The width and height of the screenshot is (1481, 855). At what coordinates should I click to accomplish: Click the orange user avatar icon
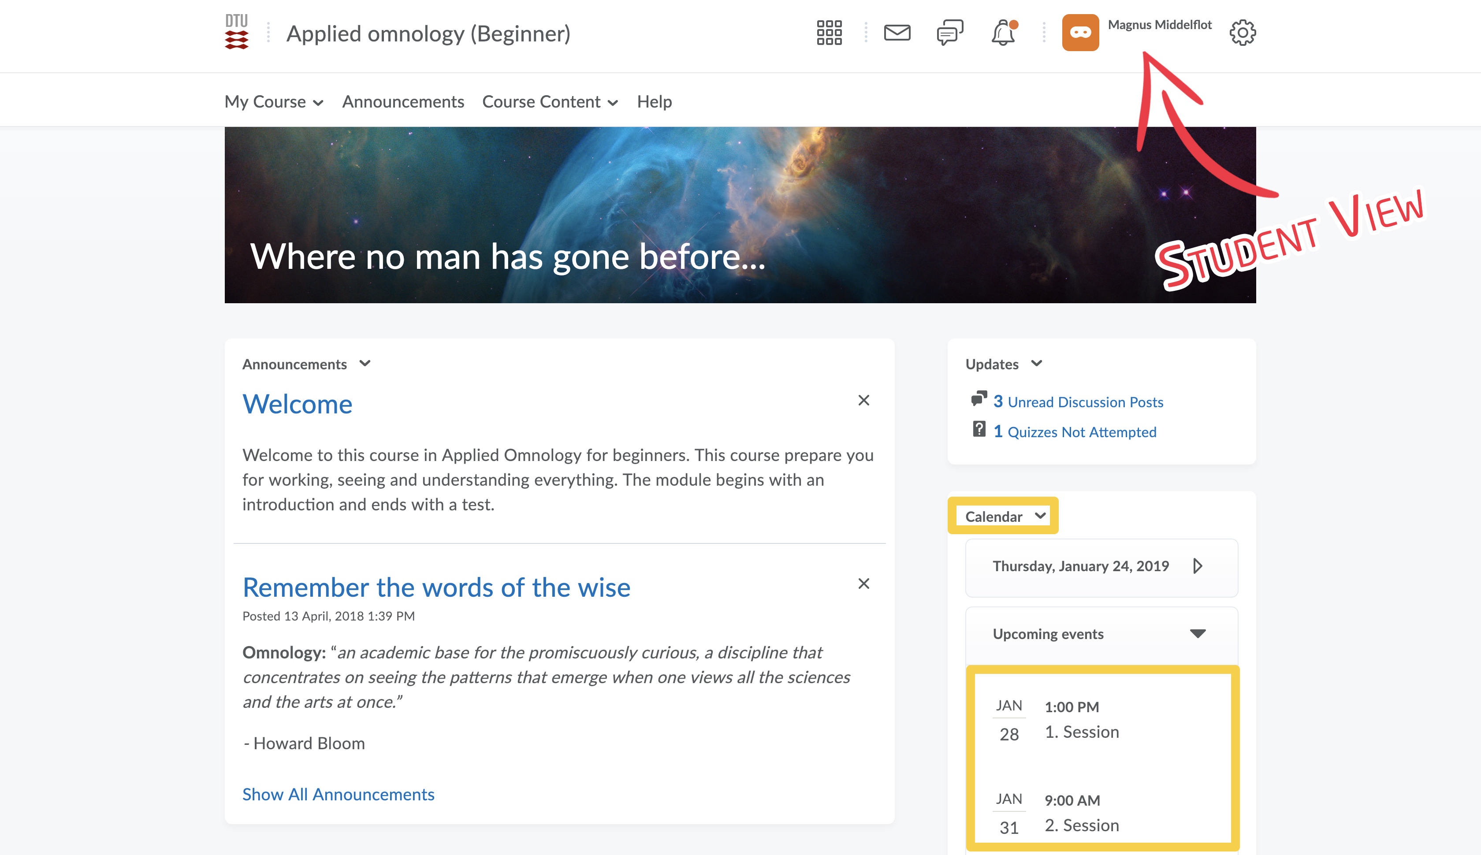tap(1080, 33)
